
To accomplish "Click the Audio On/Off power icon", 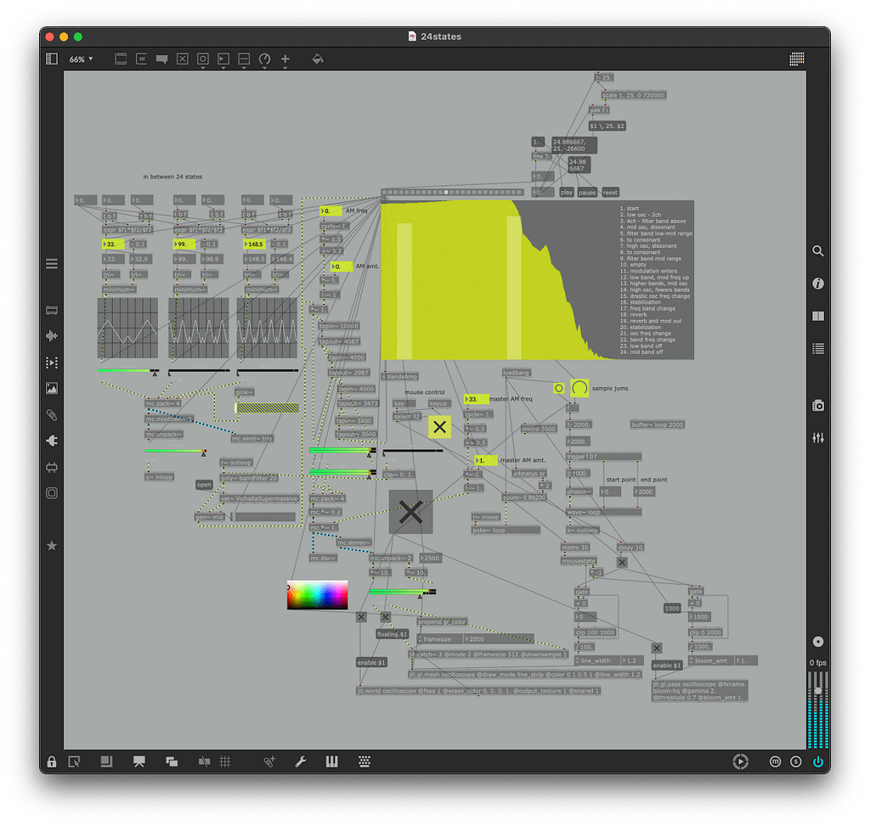I will (817, 761).
